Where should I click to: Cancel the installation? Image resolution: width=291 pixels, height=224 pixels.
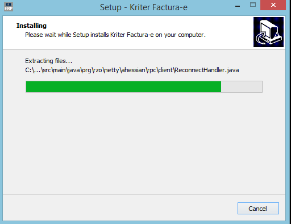[x=258, y=209]
